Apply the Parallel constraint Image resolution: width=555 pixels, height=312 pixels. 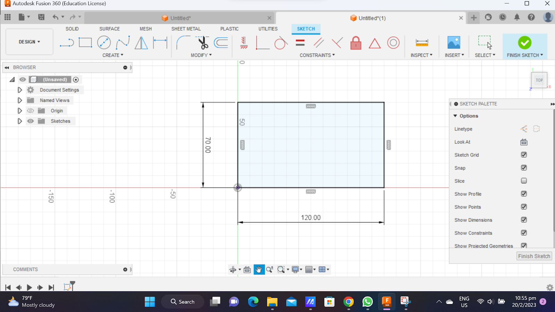(x=318, y=43)
